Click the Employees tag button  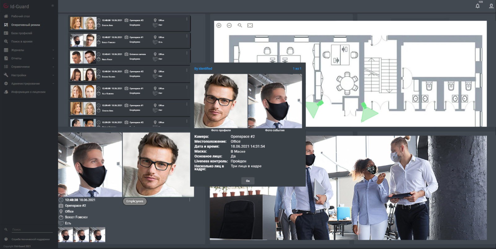tap(135, 201)
